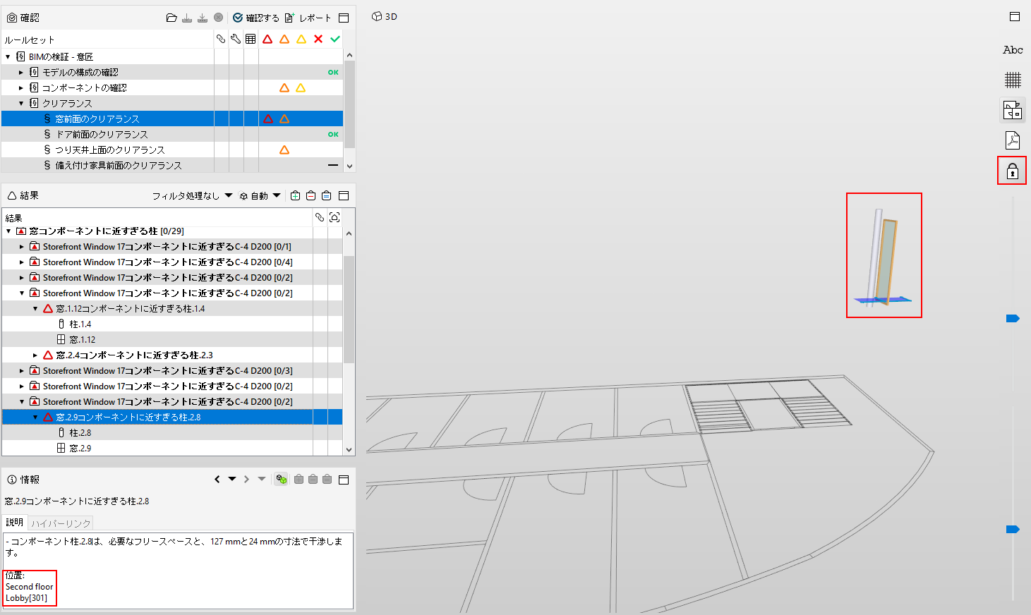Viewport: 1031px width, 615px height.
Task: Click the red triangle severity header icon
Action: 267,39
